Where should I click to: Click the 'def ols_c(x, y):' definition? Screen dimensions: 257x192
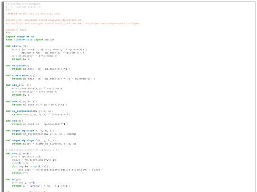[19, 85]
